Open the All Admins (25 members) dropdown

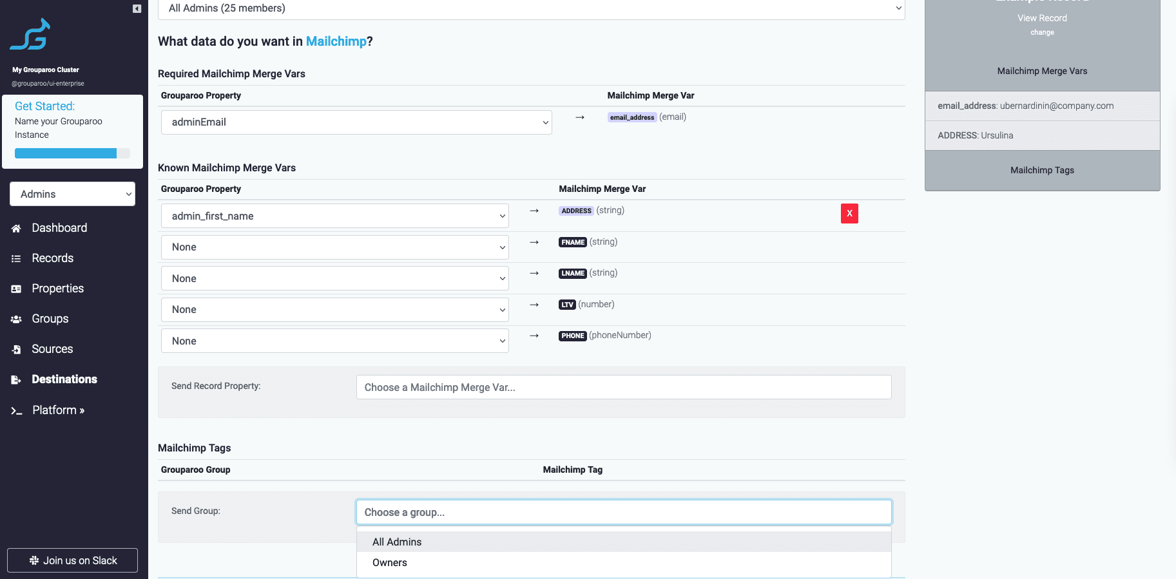click(532, 8)
